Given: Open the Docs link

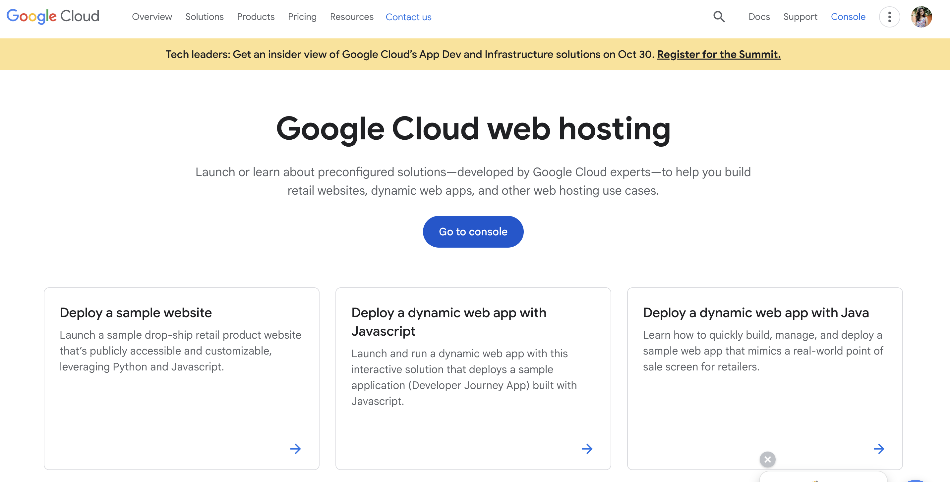Looking at the screenshot, I should tap(759, 17).
